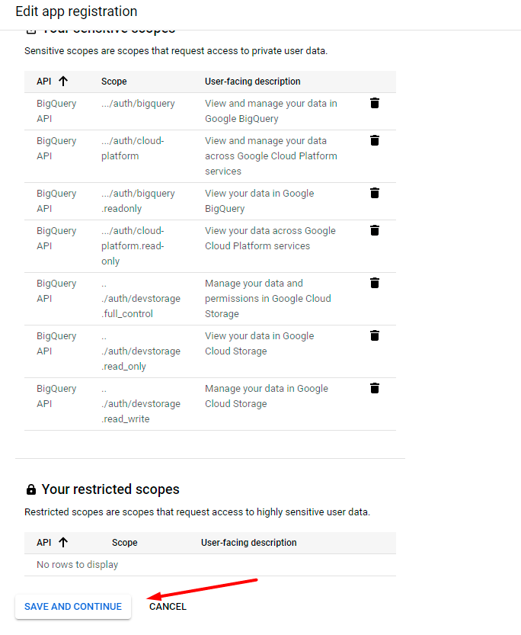Click the Scope header in restricted scopes table

click(x=125, y=543)
